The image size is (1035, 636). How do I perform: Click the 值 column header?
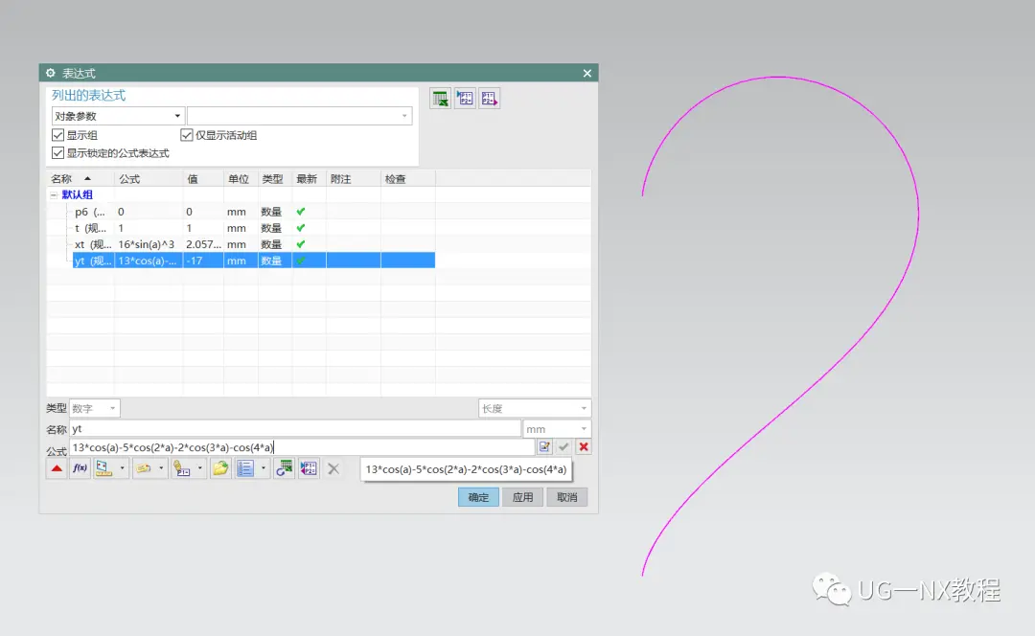(x=203, y=179)
